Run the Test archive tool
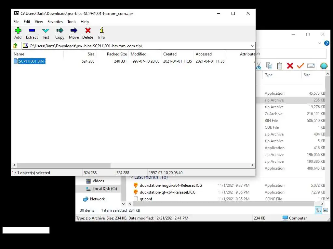Screen dimensions: 333x249 (46, 33)
